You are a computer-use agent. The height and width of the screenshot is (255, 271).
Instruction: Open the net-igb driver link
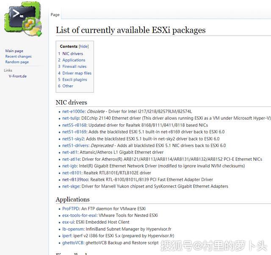pyautogui.click(x=69, y=166)
